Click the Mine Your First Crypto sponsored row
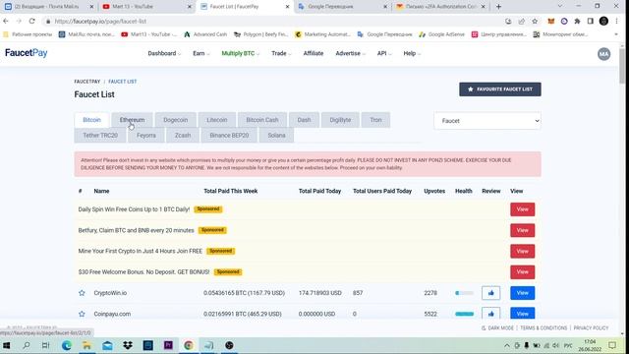The height and width of the screenshot is (354, 629). coord(308,252)
